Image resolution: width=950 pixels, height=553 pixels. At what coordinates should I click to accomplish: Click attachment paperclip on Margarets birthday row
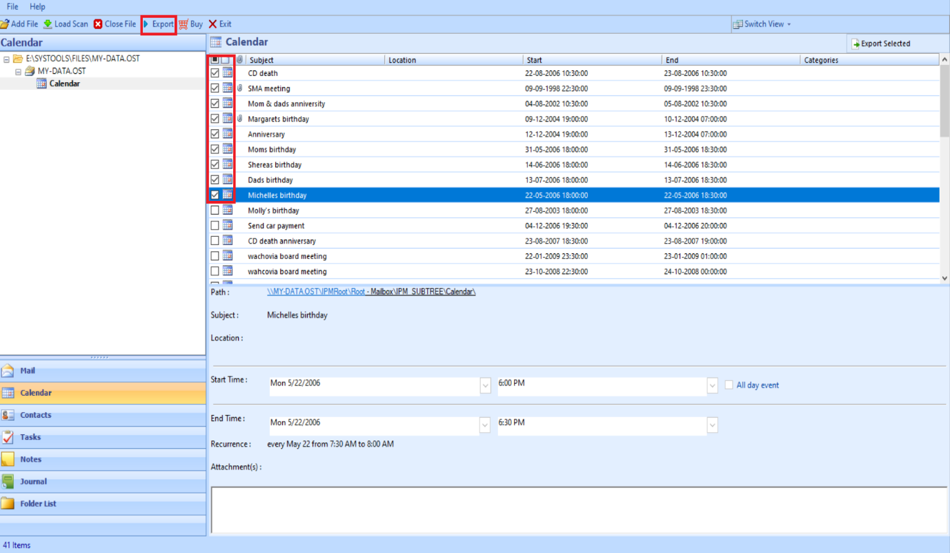pyautogui.click(x=239, y=119)
